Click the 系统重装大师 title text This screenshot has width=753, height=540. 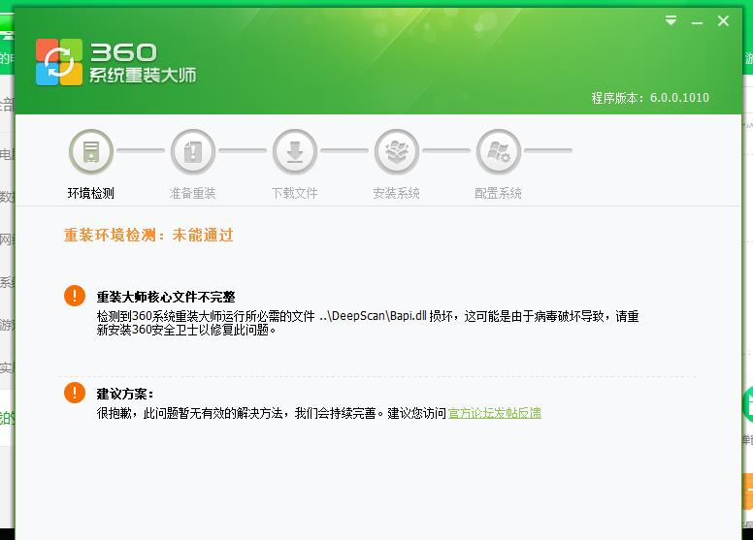(x=143, y=76)
